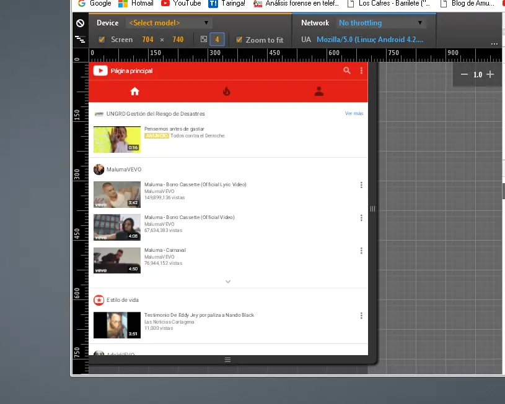Viewport: 505px width, 404px height.
Task: Open the MalumaVEVO channel avatar
Action: pyautogui.click(x=99, y=170)
